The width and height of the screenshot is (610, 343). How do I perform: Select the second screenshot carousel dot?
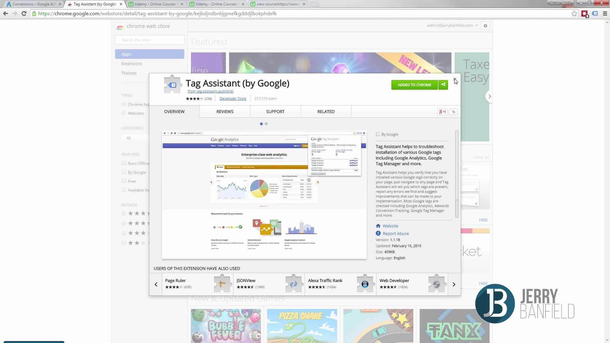(266, 124)
